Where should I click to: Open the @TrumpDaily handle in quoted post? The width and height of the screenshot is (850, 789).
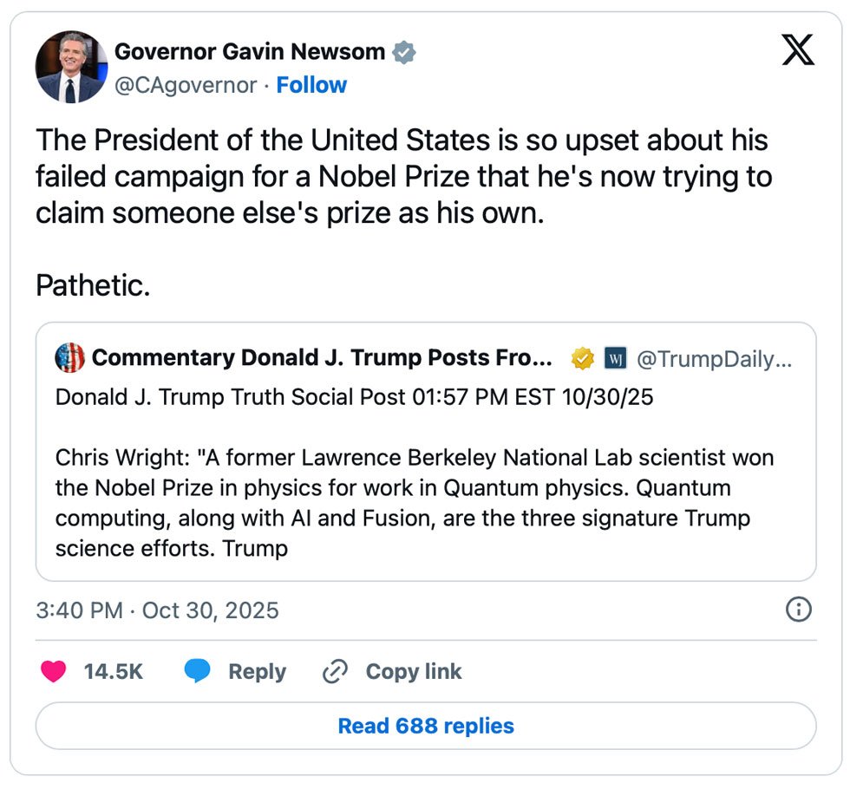pyautogui.click(x=714, y=357)
